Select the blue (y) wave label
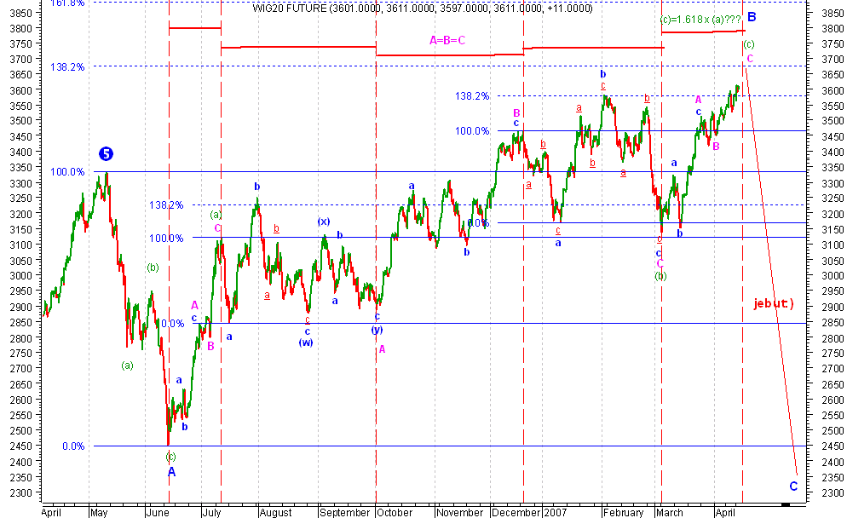 [377, 330]
